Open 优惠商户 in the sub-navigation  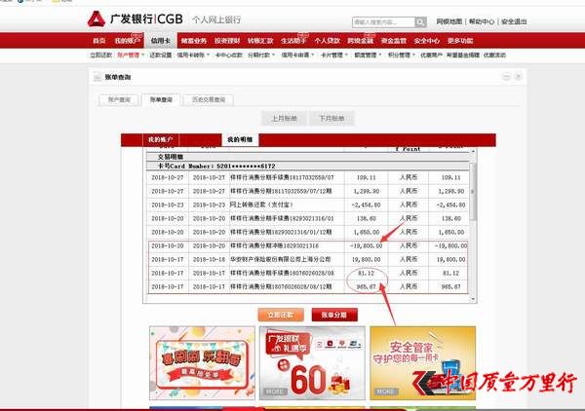tap(431, 56)
